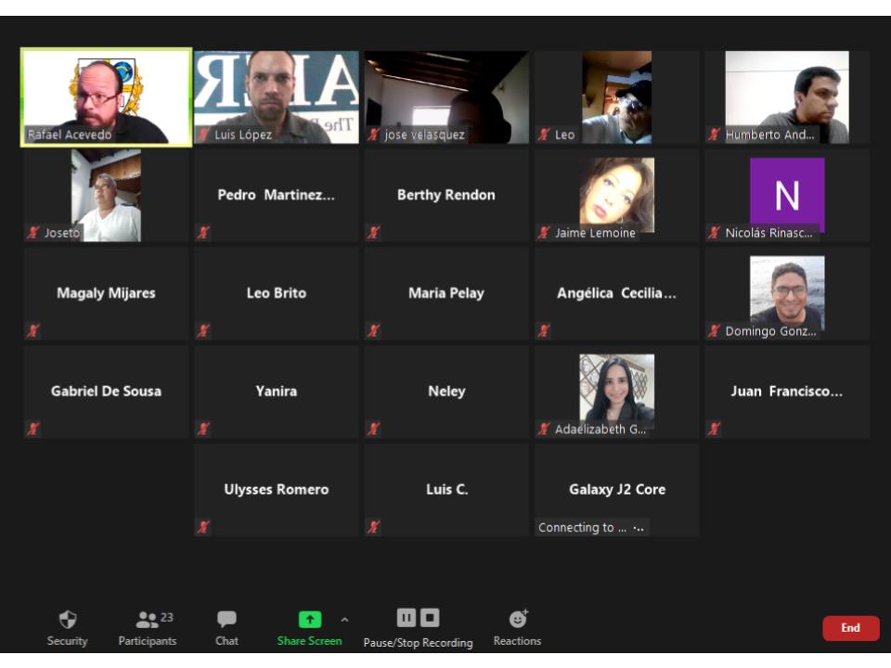This screenshot has height=668, width=891.
Task: Click the End meeting button
Action: [850, 628]
